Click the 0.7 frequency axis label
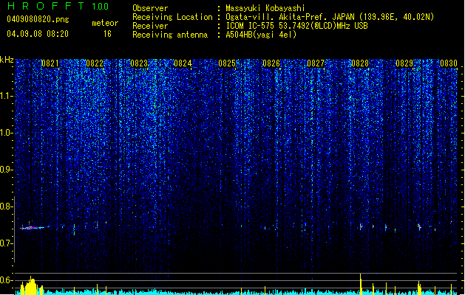This screenshot has width=465, height=295. [x=7, y=243]
